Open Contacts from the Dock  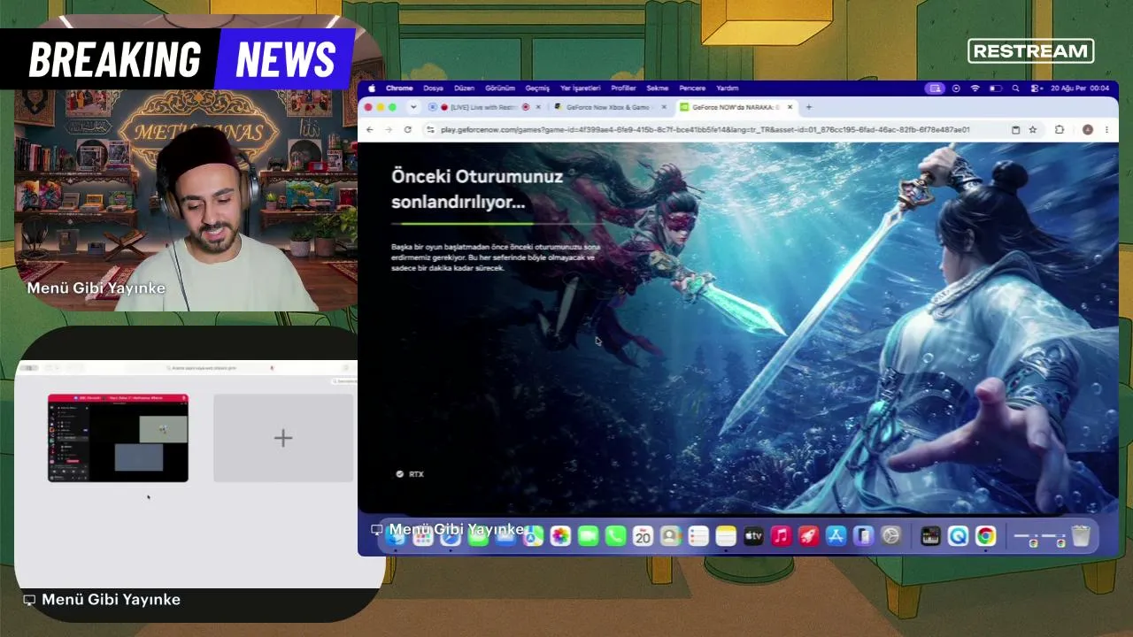point(670,535)
